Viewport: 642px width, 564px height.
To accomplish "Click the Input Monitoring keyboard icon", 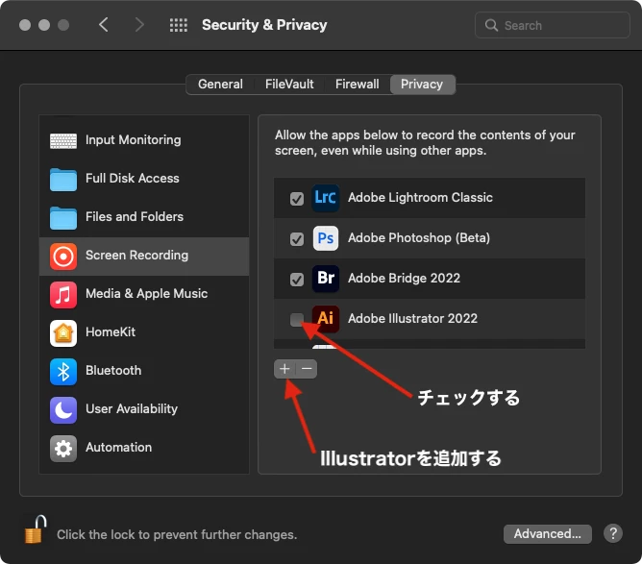I will (x=63, y=141).
